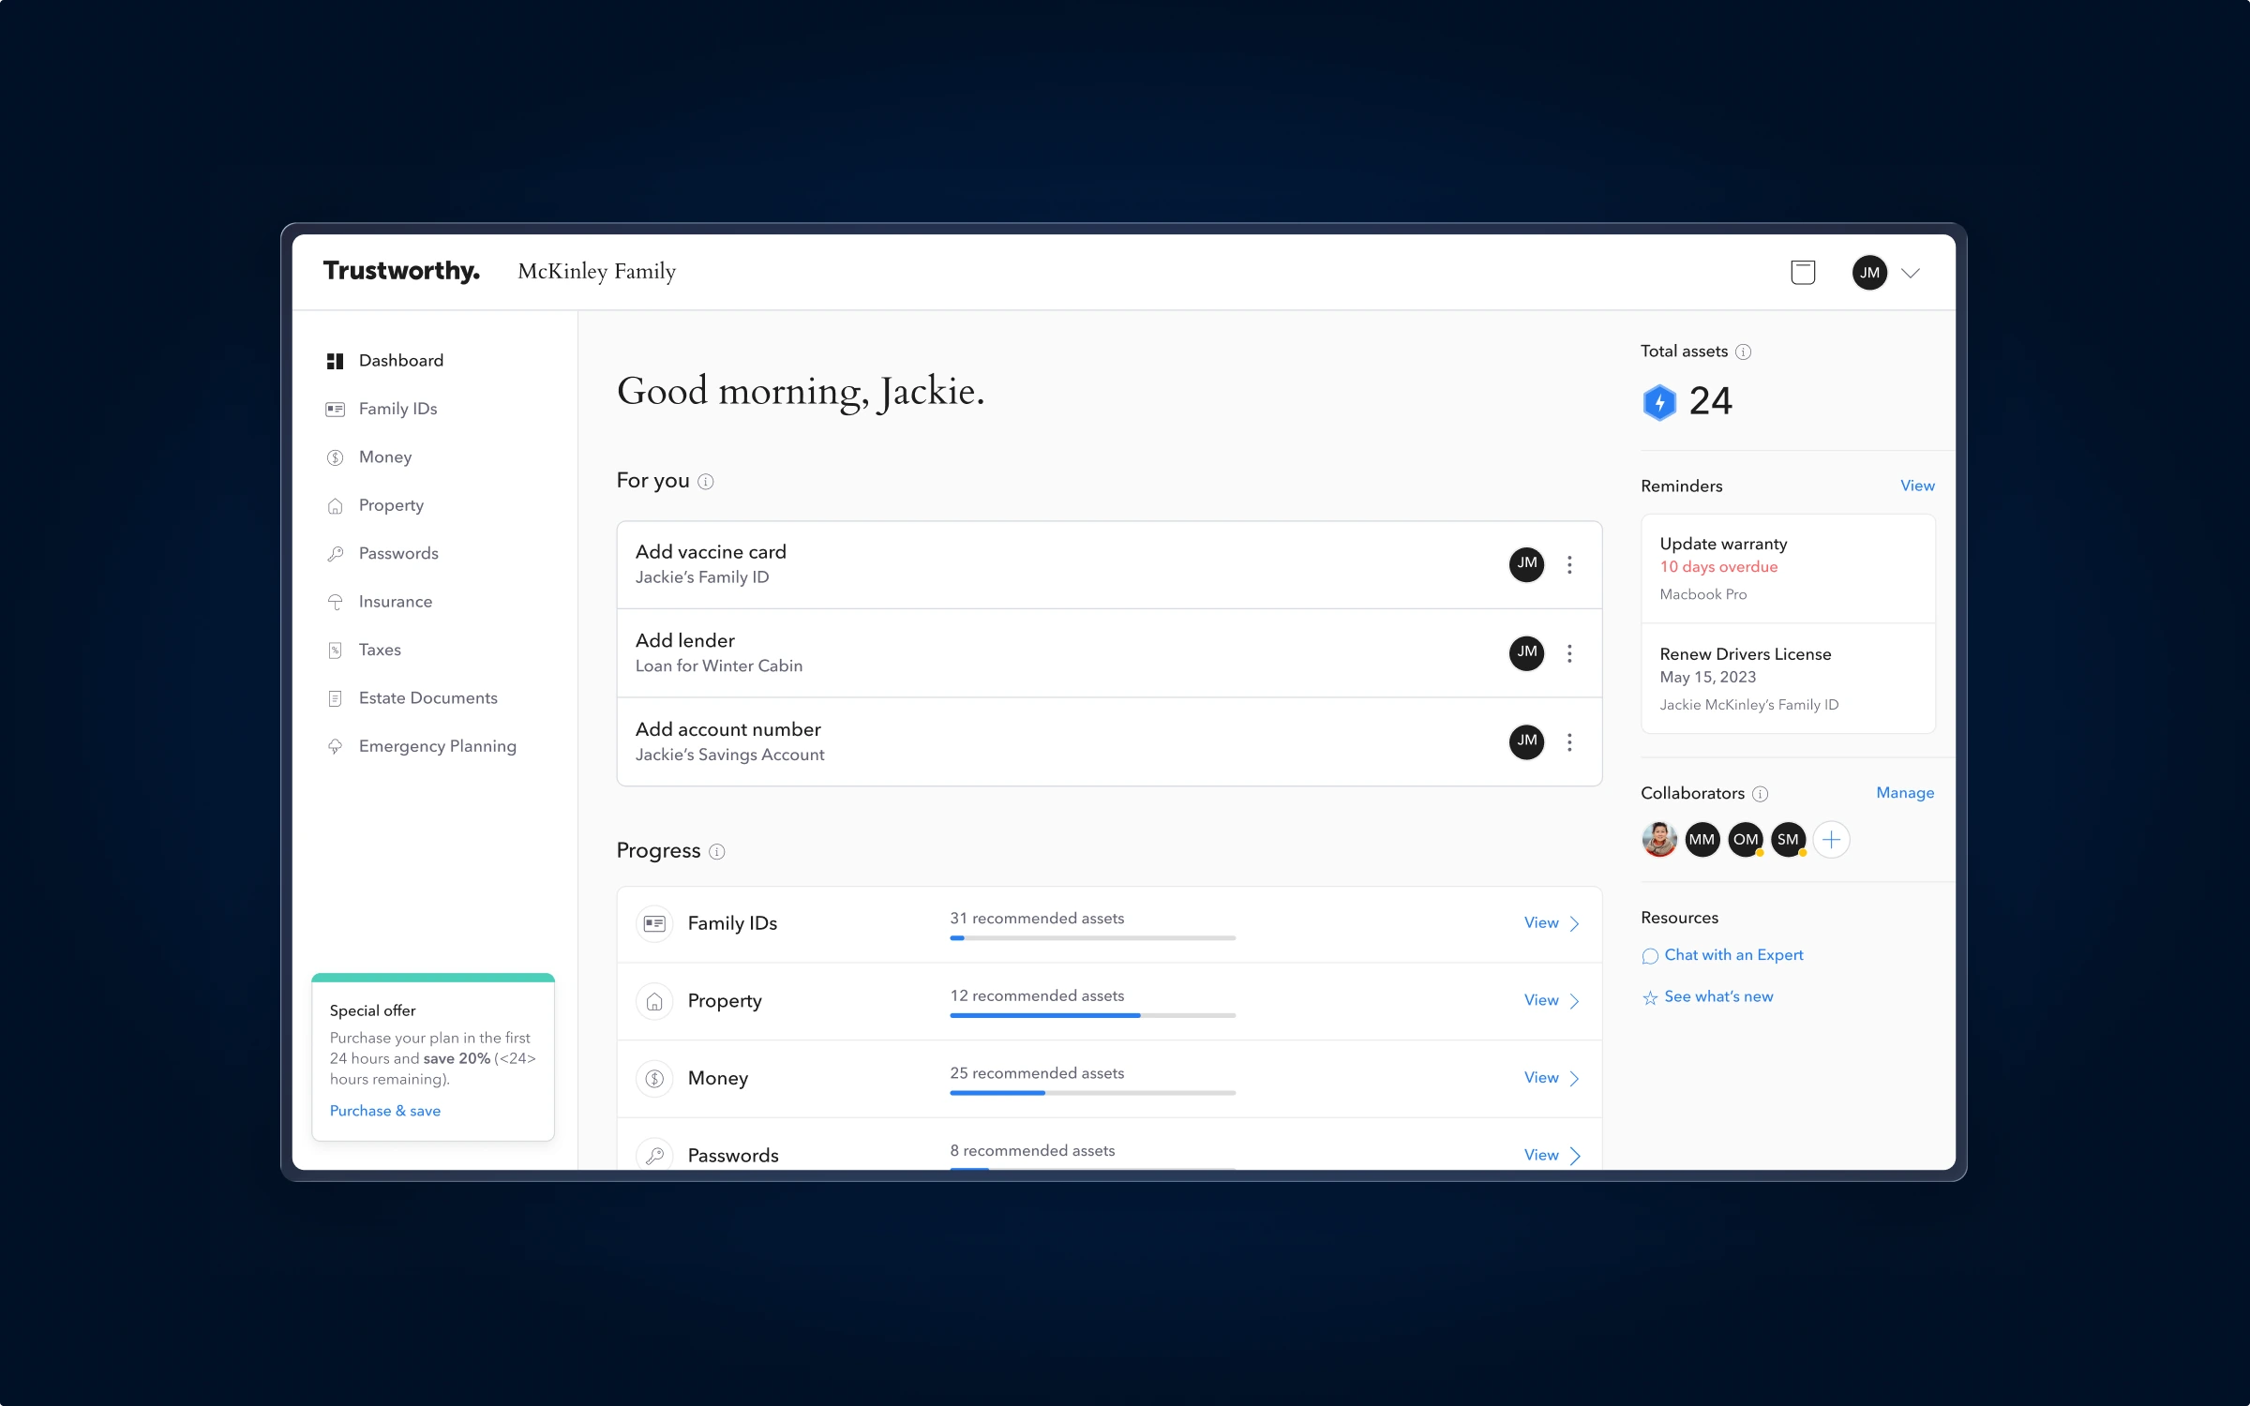This screenshot has height=1406, width=2250.
Task: Open the Update warranty reminder
Action: tap(1788, 568)
